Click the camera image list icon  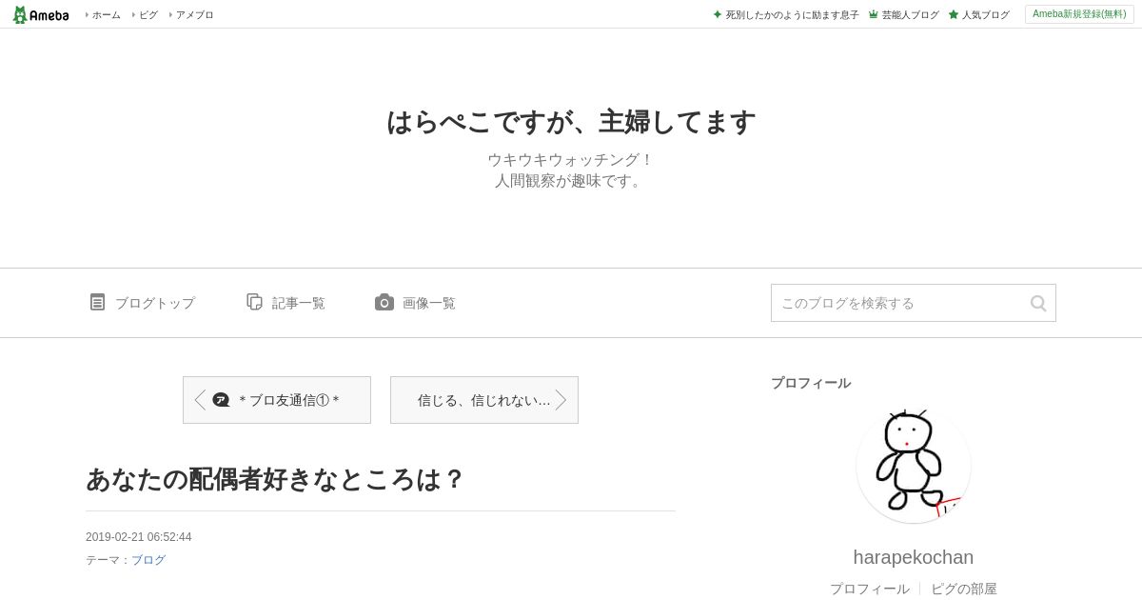pyautogui.click(x=384, y=302)
